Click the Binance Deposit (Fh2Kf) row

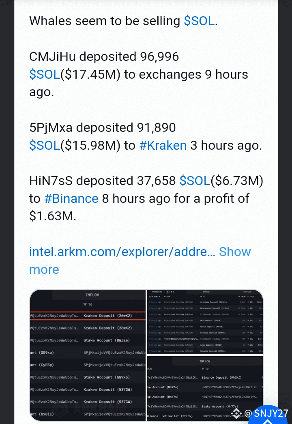coord(205,377)
